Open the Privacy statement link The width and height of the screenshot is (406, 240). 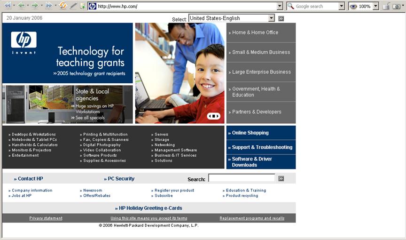[46, 218]
